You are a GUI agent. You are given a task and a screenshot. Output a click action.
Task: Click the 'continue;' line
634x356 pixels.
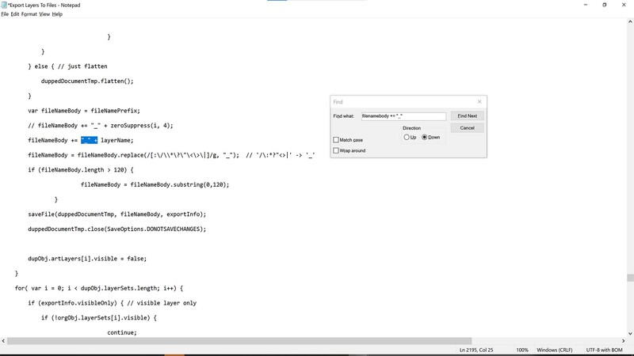[122, 332]
